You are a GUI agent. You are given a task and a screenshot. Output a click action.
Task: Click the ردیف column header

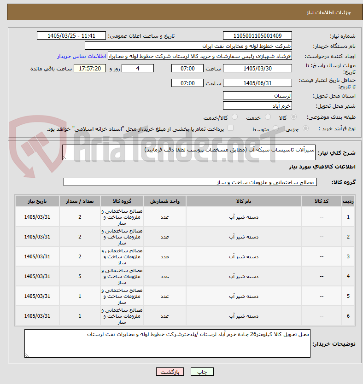tap(348, 201)
